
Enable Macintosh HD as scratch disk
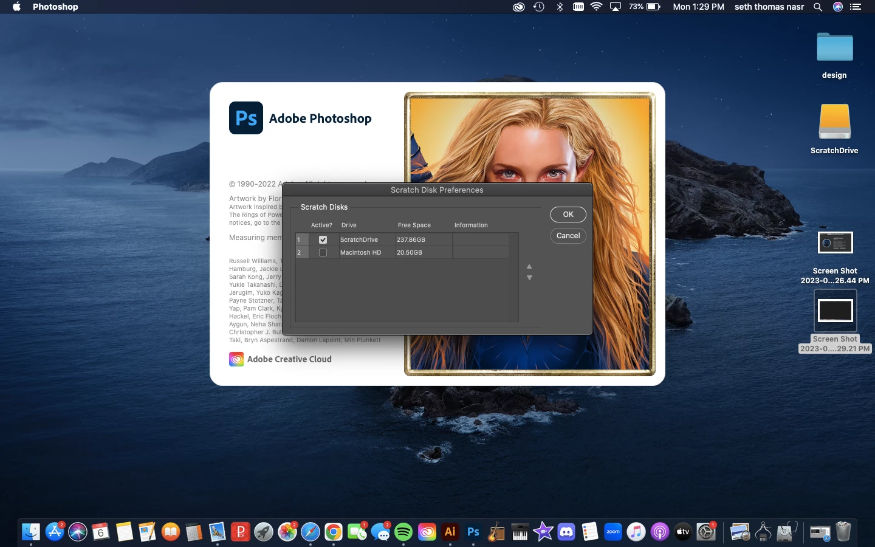(x=323, y=252)
